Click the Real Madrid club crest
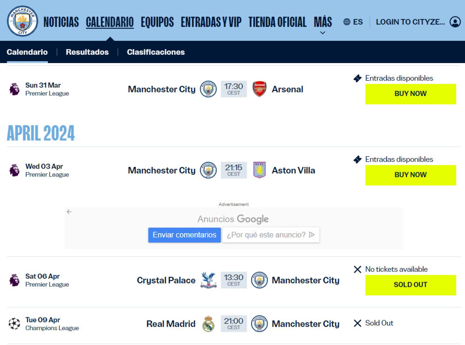Image resolution: width=465 pixels, height=345 pixels. [209, 324]
